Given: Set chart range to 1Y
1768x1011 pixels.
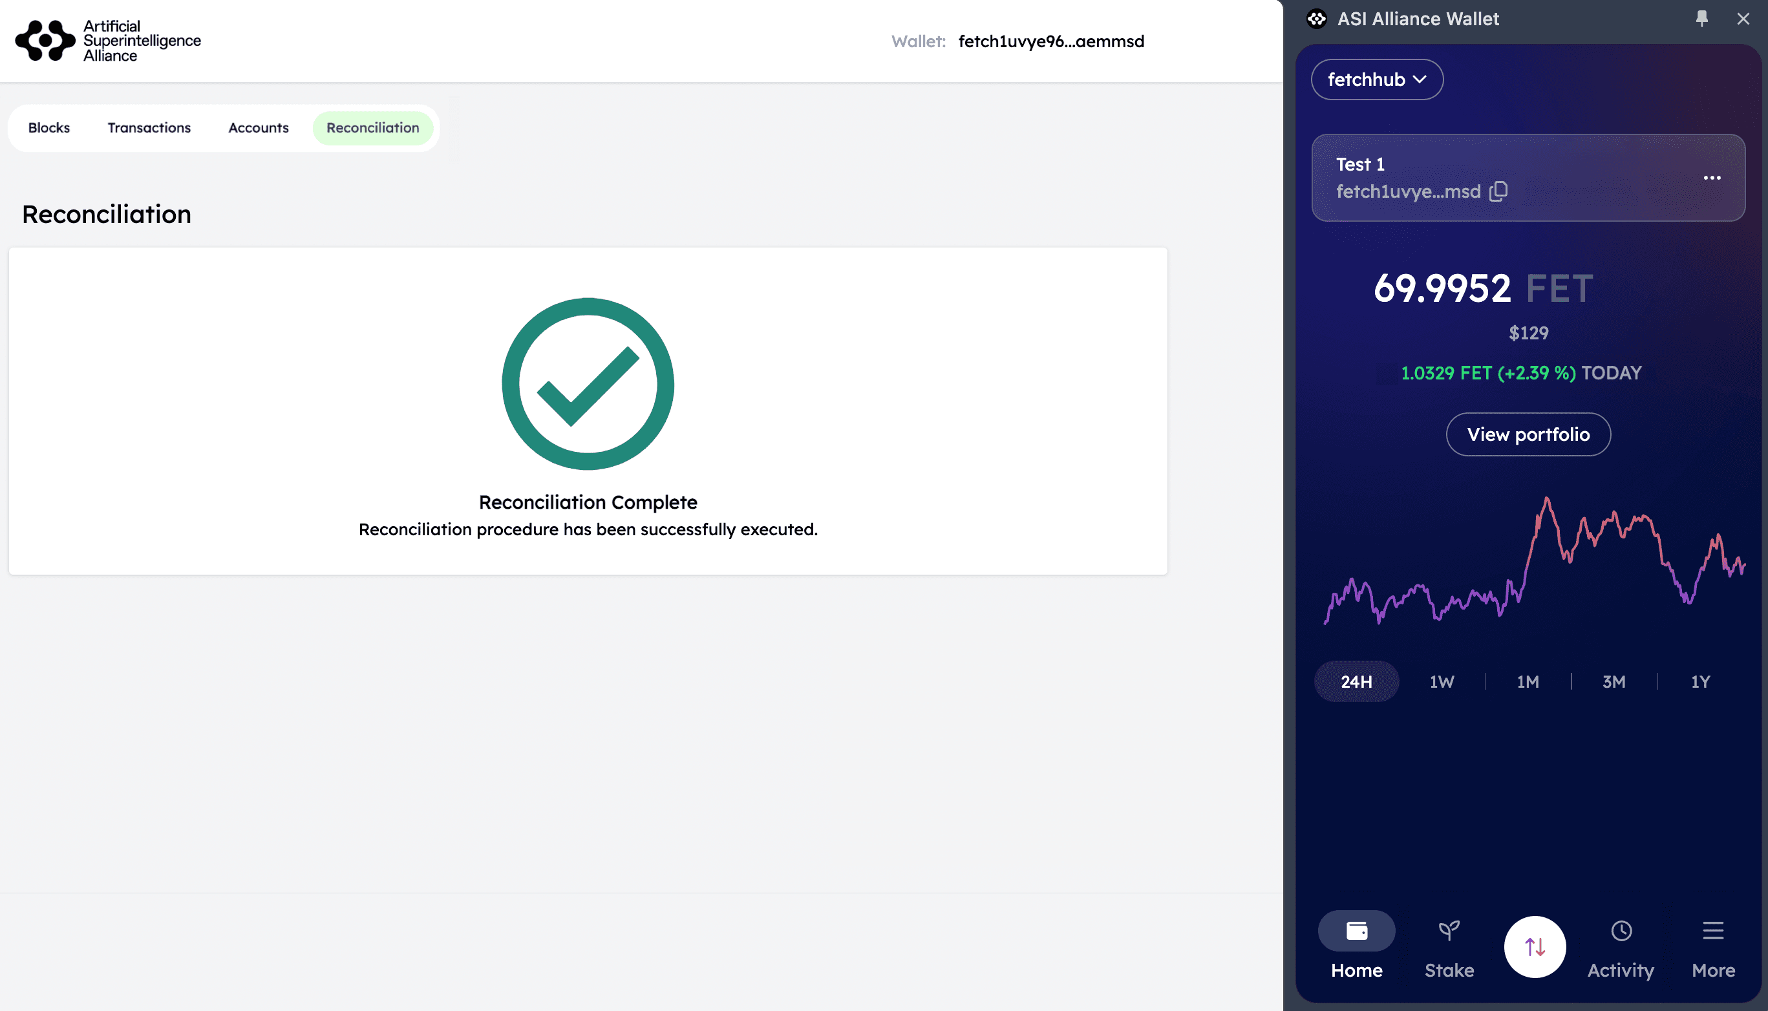Looking at the screenshot, I should [x=1700, y=682].
